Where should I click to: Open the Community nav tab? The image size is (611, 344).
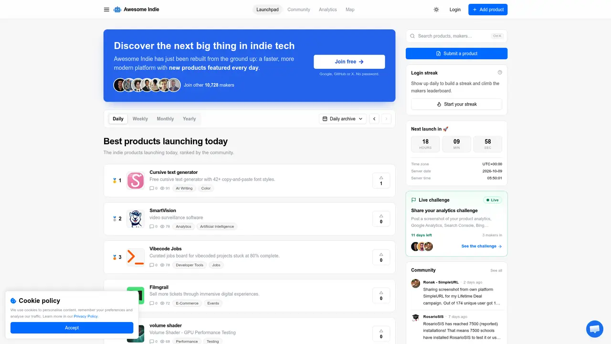[299, 10]
